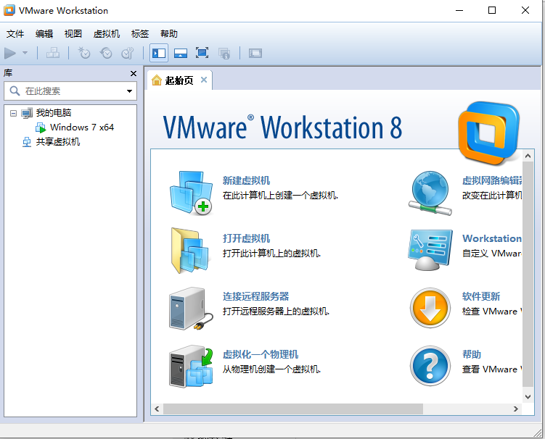This screenshot has width=545, height=439.
Task: Click the 虚拟网路编辑 link
Action: coord(492,180)
